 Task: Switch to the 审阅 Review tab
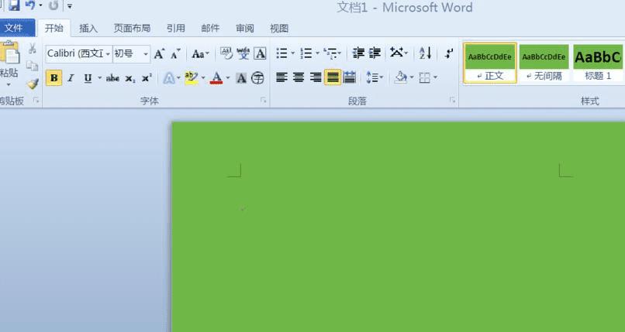pos(245,28)
